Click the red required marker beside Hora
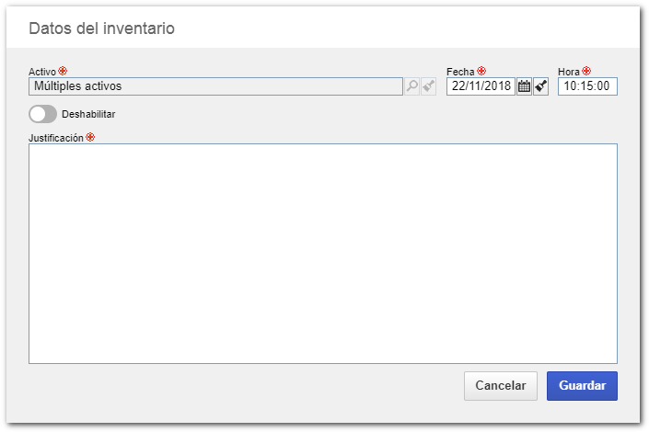This screenshot has height=432, width=649. coord(586,71)
